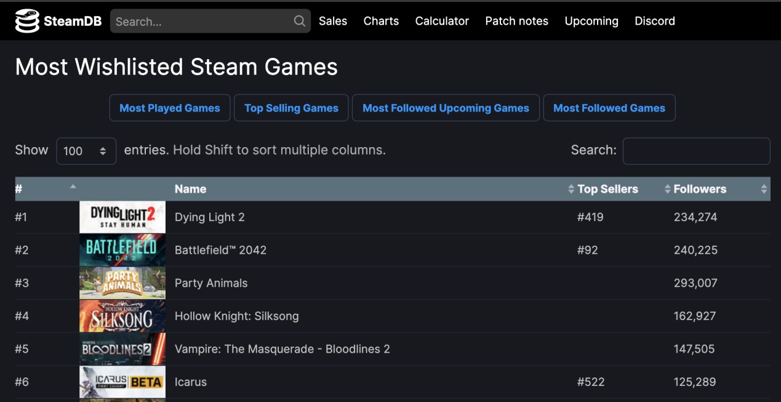Open Most Followed Upcoming Games
The height and width of the screenshot is (402, 781).
(446, 108)
